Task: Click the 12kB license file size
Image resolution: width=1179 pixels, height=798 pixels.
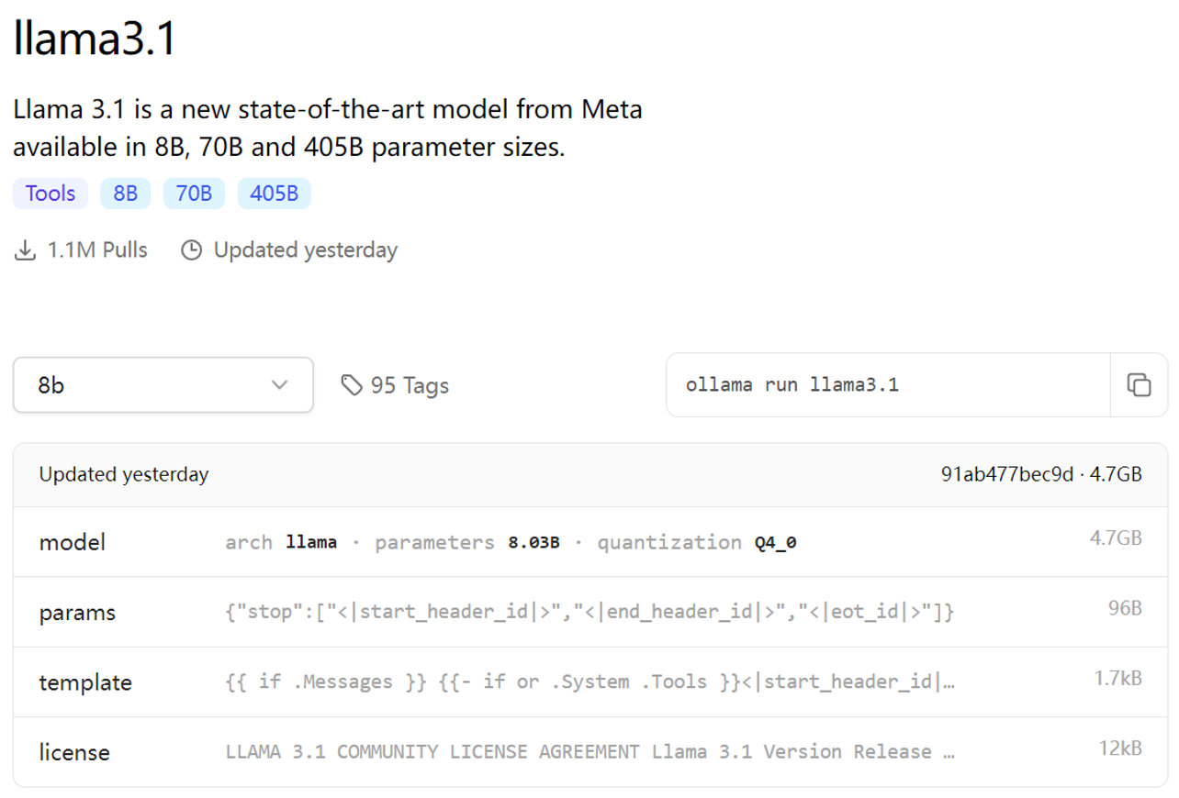Action: [1120, 748]
